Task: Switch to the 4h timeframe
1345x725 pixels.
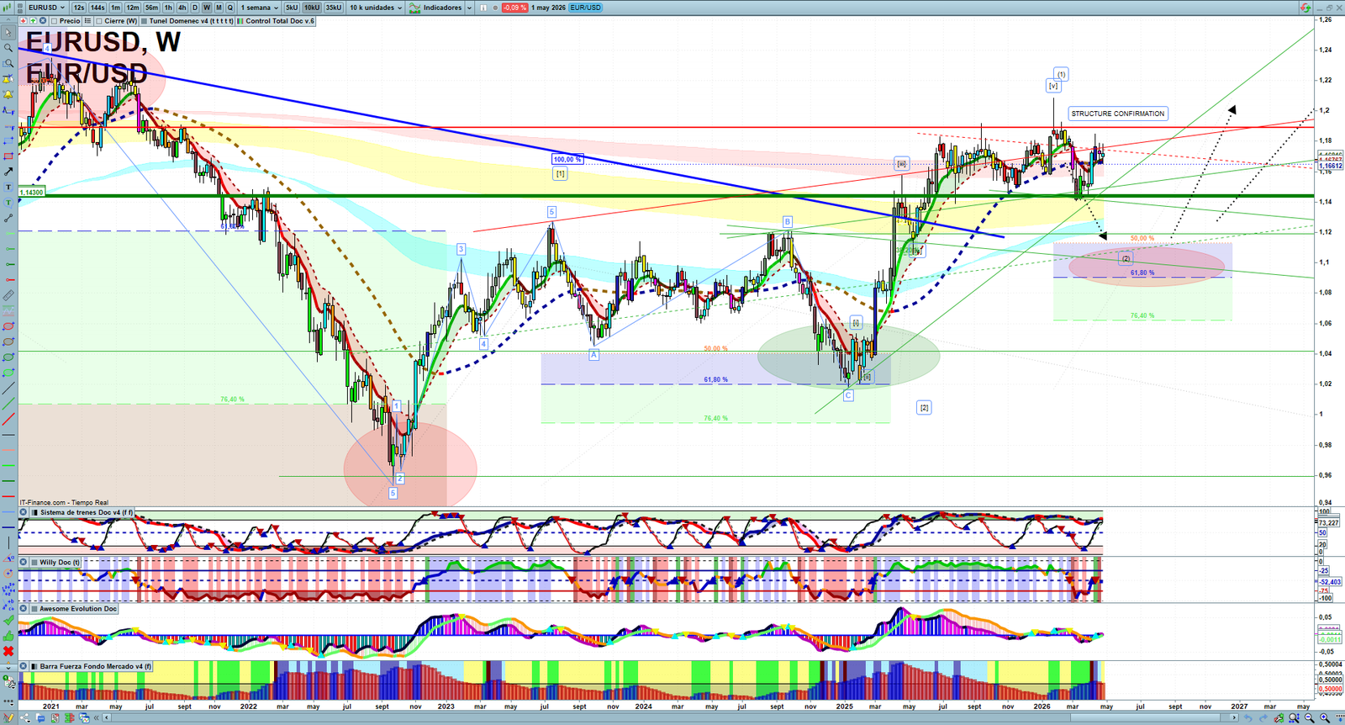Action: coord(182,8)
